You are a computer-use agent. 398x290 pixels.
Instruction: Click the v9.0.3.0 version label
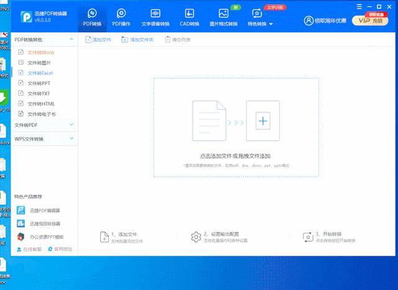tap(43, 20)
